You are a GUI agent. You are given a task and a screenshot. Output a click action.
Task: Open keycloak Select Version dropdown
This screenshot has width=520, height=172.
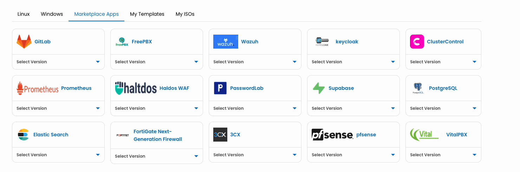pyautogui.click(x=353, y=62)
